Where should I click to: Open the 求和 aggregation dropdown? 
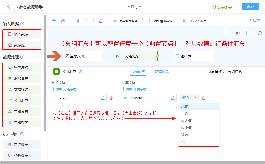(189, 98)
